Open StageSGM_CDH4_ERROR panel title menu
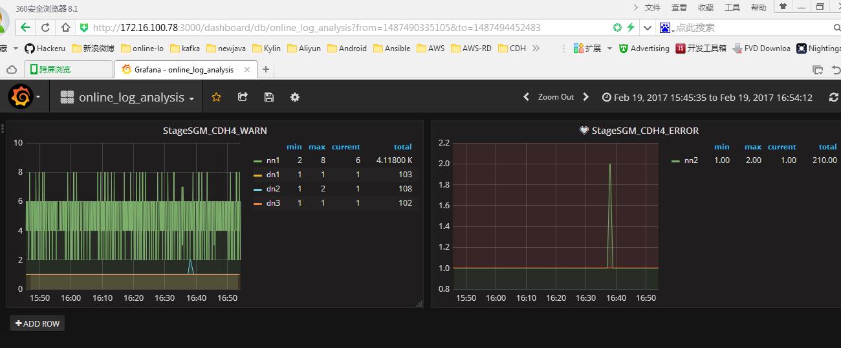841x348 pixels. pos(645,131)
